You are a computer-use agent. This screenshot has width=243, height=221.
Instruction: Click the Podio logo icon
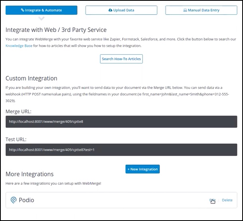click(x=14, y=200)
